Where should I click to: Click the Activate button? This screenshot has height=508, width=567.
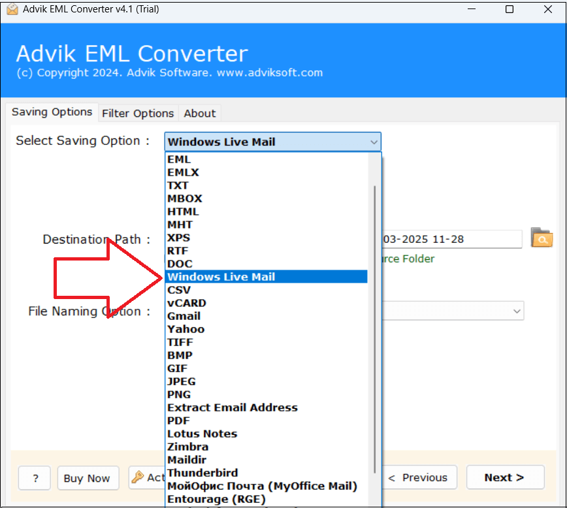click(147, 477)
